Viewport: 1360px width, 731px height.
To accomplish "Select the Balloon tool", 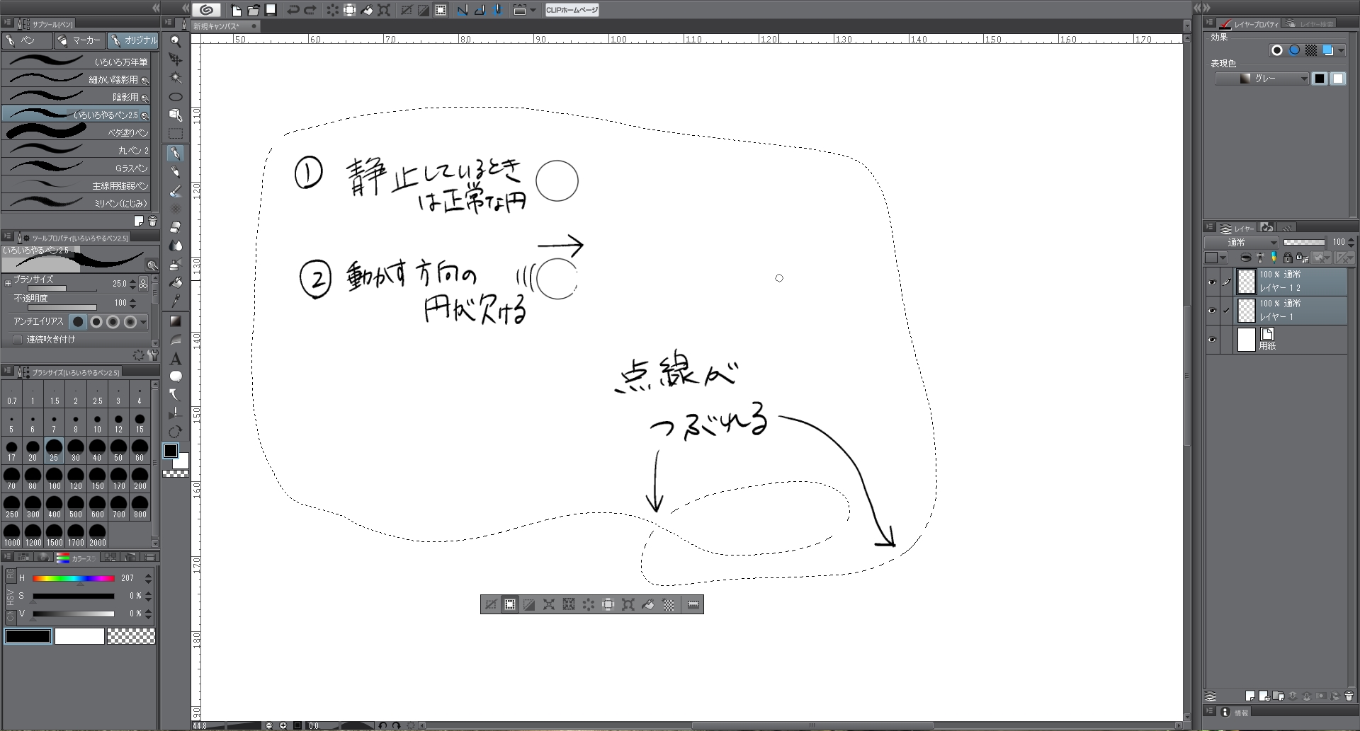I will click(176, 376).
